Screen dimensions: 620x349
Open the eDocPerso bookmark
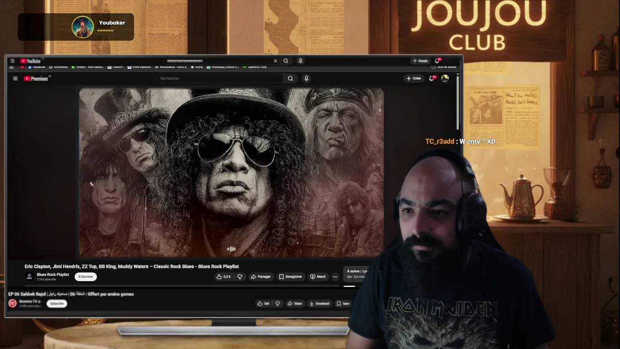59,67
